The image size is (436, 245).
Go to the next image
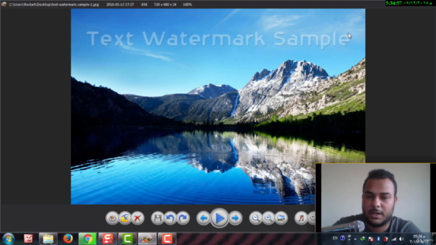click(x=236, y=218)
